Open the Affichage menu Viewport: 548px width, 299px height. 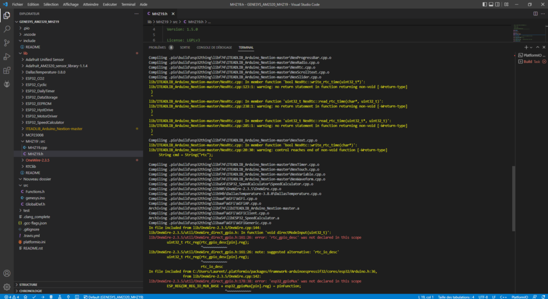coord(71,4)
